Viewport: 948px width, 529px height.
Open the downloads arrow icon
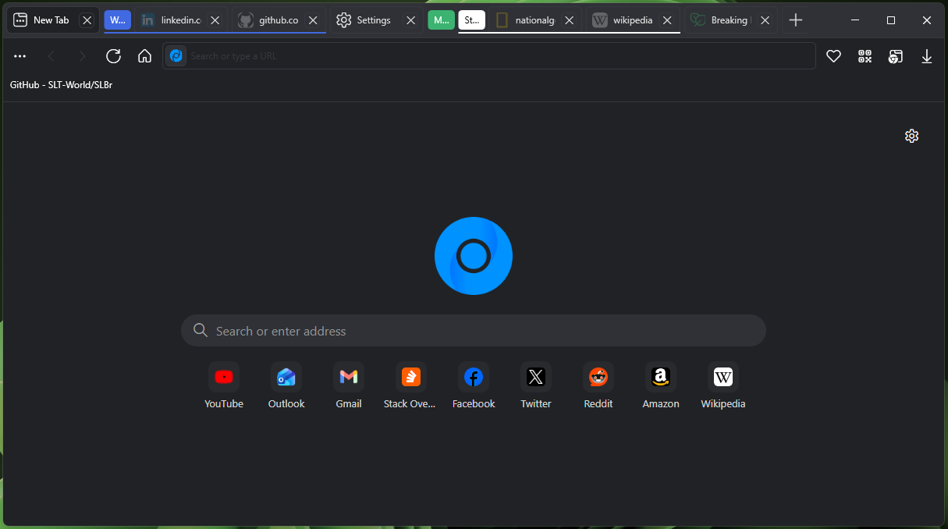[927, 56]
